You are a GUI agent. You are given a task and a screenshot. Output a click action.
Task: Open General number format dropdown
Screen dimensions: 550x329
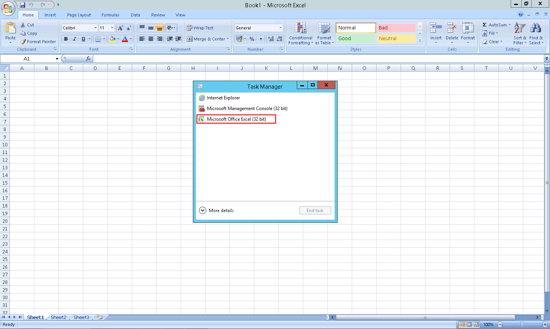tap(280, 28)
